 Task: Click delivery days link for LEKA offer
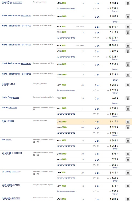coord(97,173)
